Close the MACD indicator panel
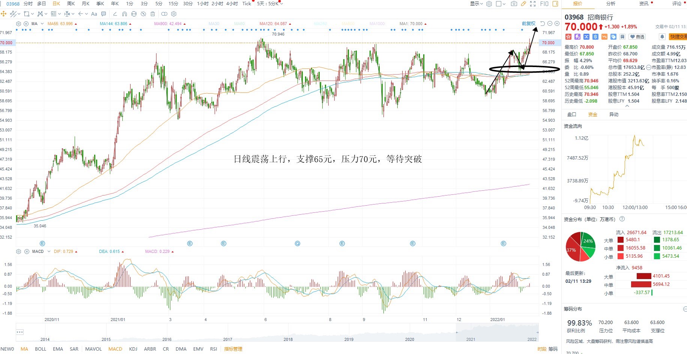The height and width of the screenshot is (354, 687). pos(27,251)
